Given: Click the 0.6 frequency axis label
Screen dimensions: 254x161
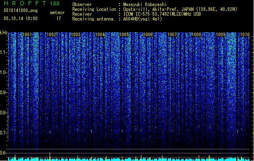Looking at the screenshot, I should [x=3, y=153].
